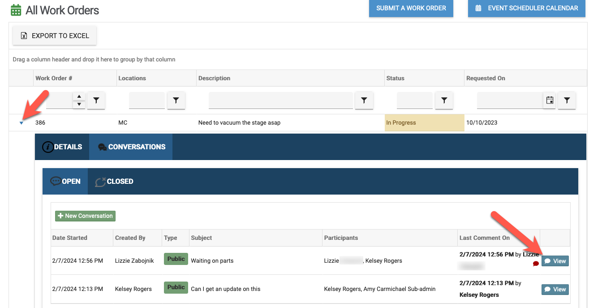589x308 pixels.
Task: Decrease the Work Order # filter value
Action: 79,104
